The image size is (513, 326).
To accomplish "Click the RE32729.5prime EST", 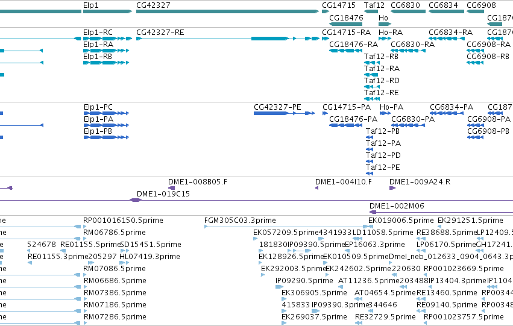I will [359, 324].
